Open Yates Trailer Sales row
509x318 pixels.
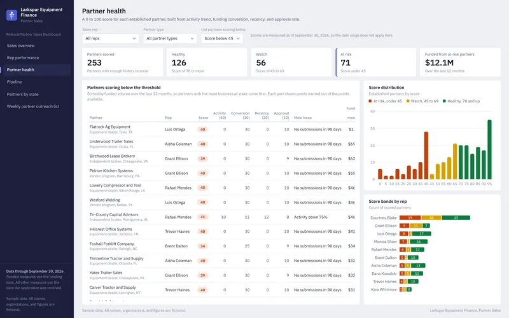coord(221,275)
